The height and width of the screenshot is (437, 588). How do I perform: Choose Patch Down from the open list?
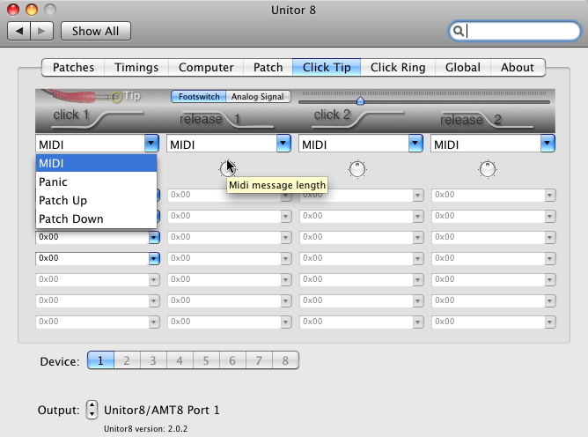coord(96,218)
